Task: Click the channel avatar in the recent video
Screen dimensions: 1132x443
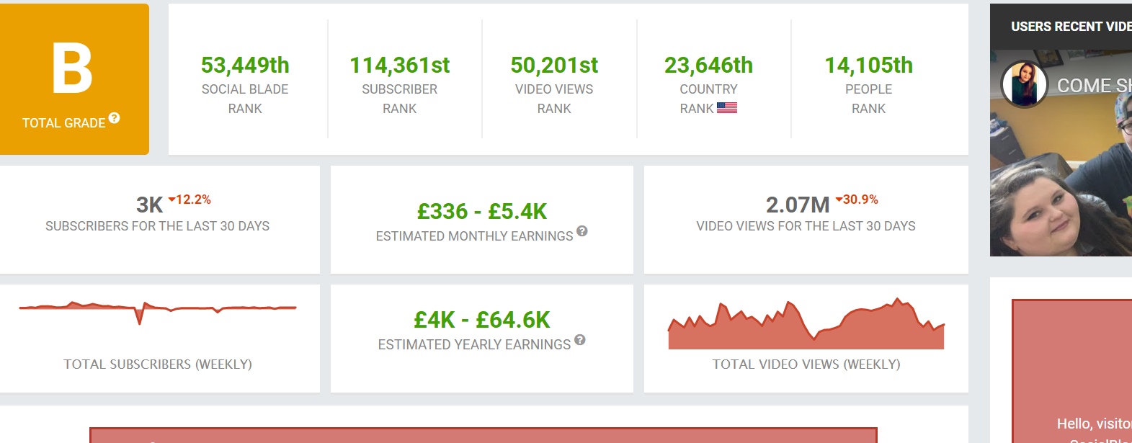Action: click(x=1024, y=84)
